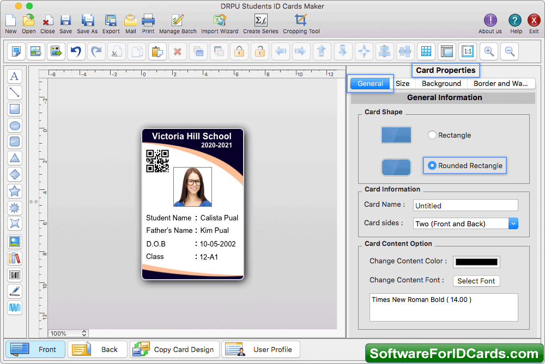
Task: Click the Insert Image tool
Action: [x=15, y=242]
